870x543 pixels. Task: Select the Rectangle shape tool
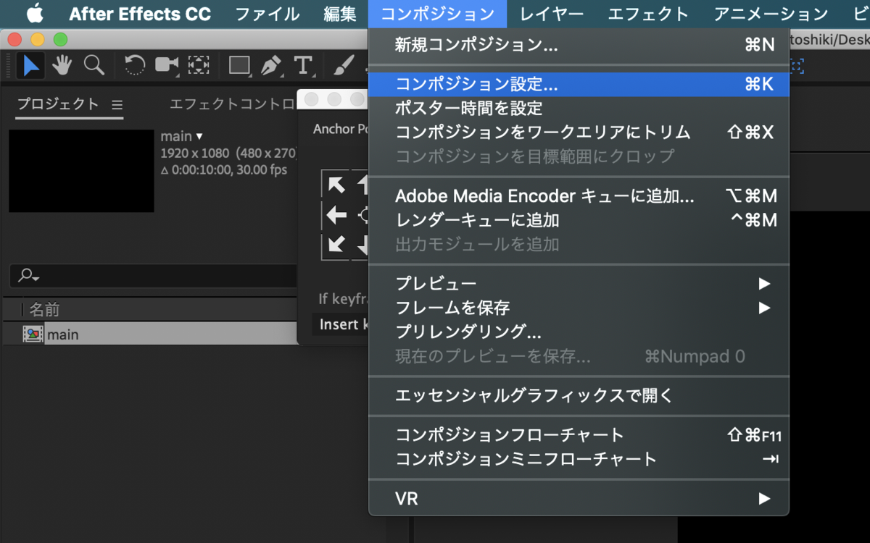[239, 66]
